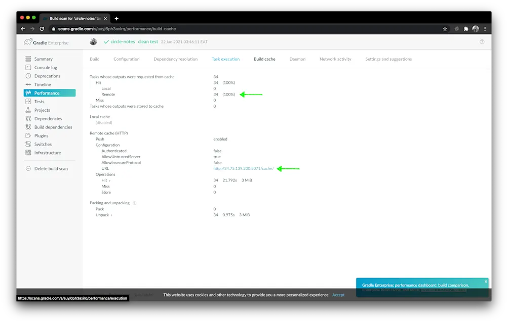Screen dimensions: 508x323
Task: Open the Daemon tab
Action: tap(297, 59)
